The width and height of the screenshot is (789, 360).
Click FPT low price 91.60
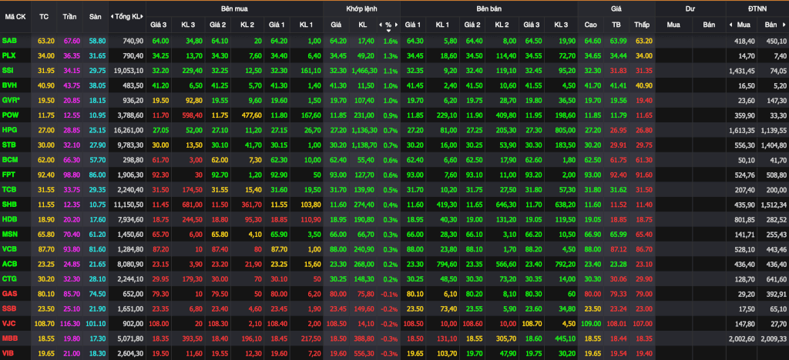[x=644, y=175]
